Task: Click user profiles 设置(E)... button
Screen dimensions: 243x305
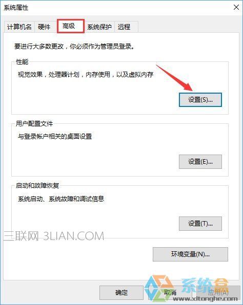Action: [200, 162]
